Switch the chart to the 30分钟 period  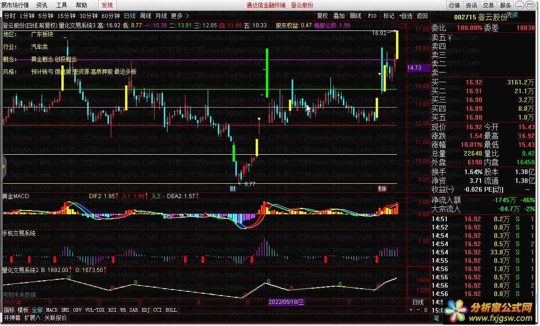[x=89, y=16]
